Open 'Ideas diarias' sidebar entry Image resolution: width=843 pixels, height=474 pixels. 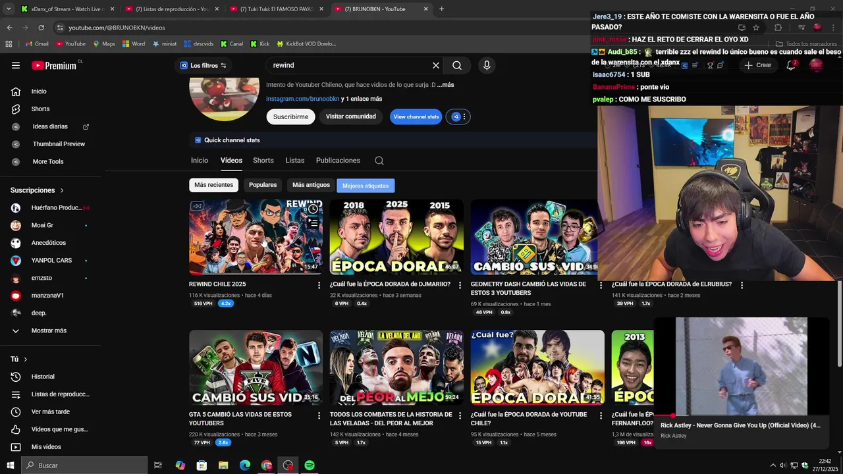(x=50, y=126)
